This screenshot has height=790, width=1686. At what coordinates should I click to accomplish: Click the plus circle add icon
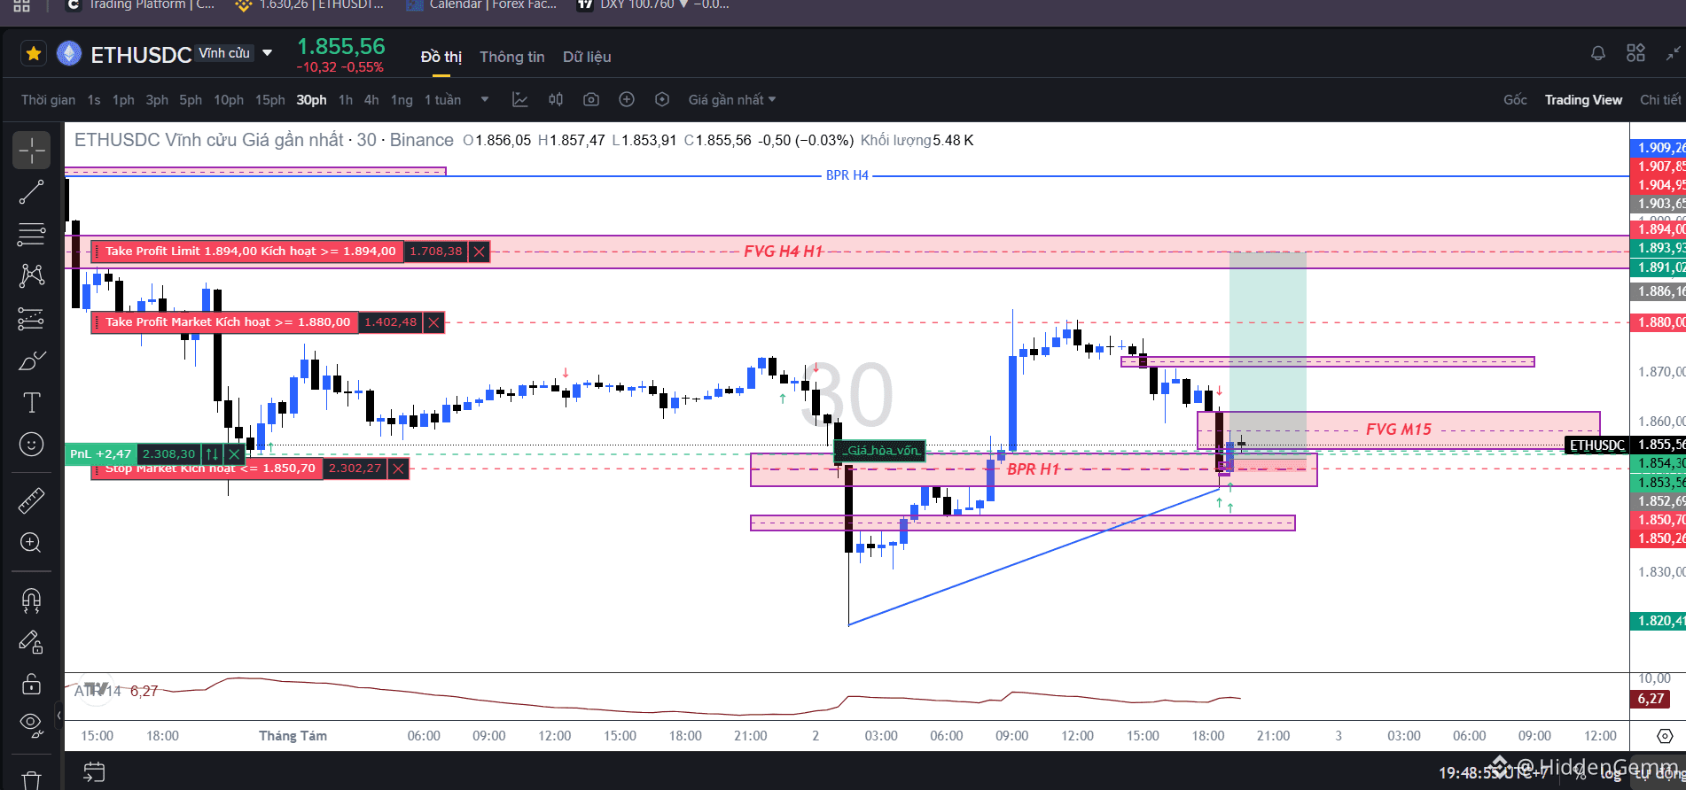pyautogui.click(x=627, y=99)
